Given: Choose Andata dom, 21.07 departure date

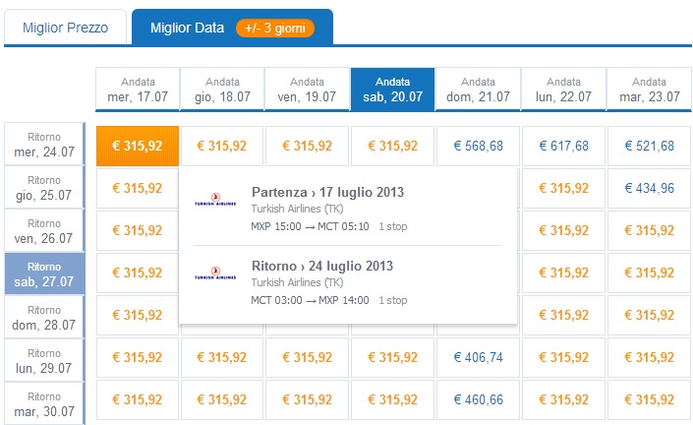Looking at the screenshot, I should pos(478,89).
